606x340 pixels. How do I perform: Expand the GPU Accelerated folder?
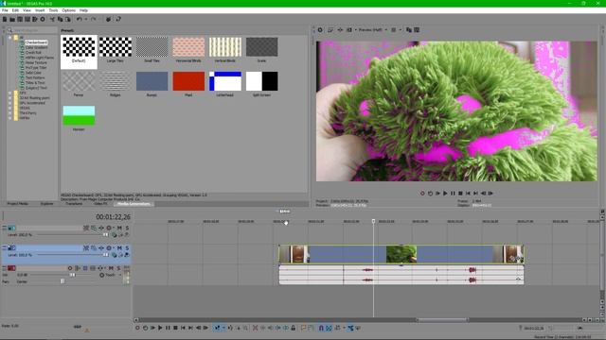pos(10,103)
